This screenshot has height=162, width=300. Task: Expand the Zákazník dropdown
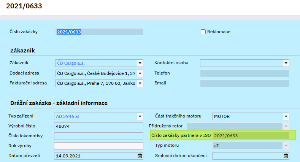(140, 63)
